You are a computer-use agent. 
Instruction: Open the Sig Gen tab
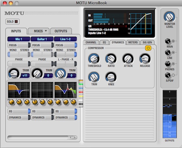[147, 42]
